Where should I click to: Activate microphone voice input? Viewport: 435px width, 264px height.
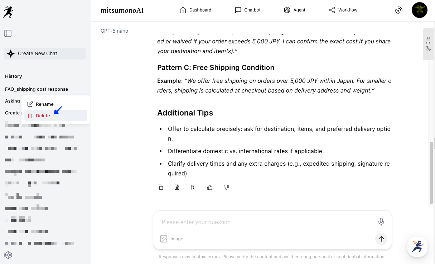381,222
